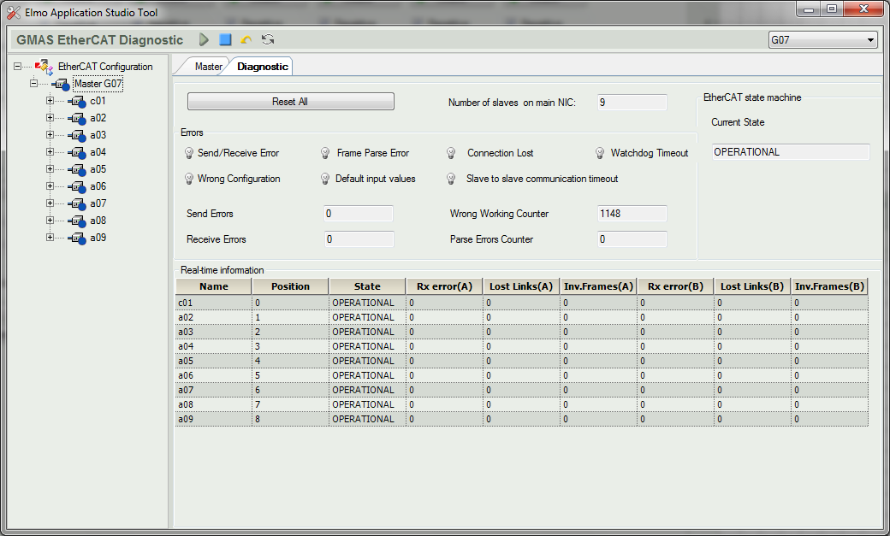Click the Receive Errors value field

tap(359, 239)
